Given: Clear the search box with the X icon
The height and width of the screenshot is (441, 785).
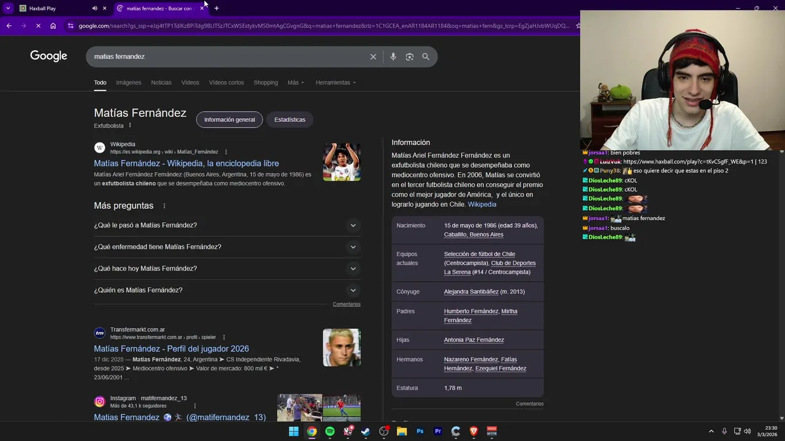Looking at the screenshot, I should click(x=373, y=56).
